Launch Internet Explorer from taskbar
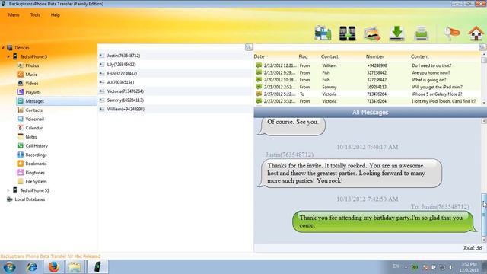The height and width of the screenshot is (274, 487). pos(32,267)
